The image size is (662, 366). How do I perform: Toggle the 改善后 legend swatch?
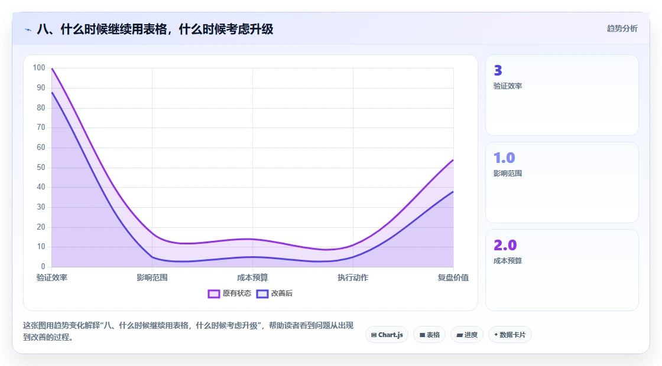262,294
